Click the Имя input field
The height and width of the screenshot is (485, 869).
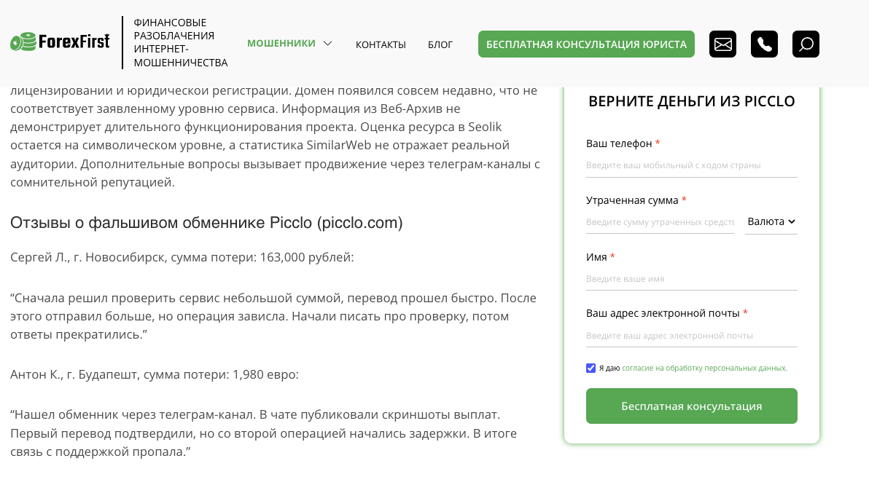click(691, 279)
